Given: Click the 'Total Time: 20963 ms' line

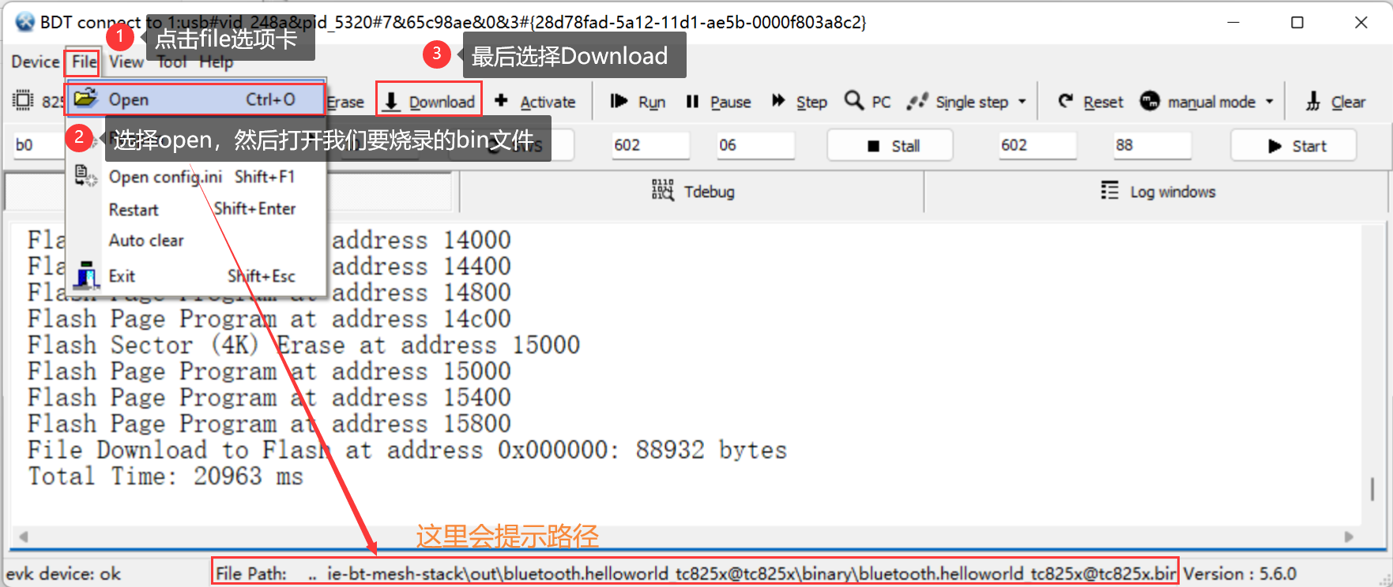Looking at the screenshot, I should 165,477.
